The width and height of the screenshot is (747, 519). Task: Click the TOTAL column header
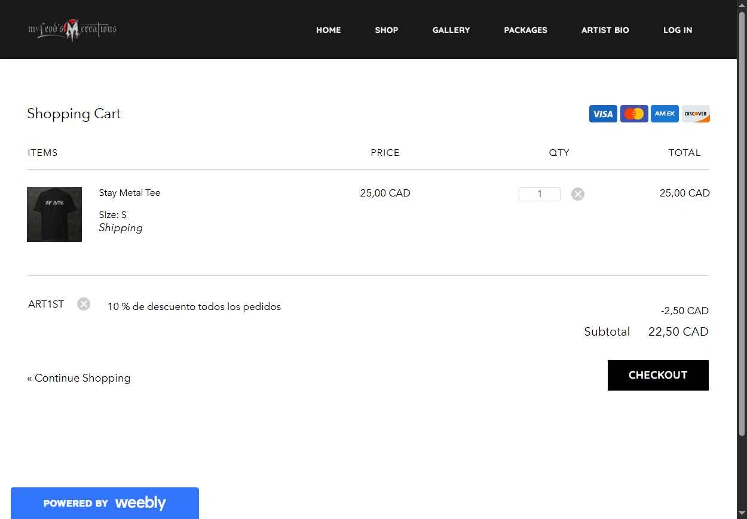click(685, 152)
